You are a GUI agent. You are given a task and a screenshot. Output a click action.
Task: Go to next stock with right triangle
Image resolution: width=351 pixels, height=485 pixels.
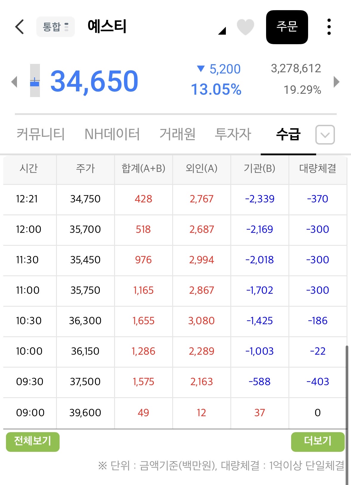click(x=336, y=82)
